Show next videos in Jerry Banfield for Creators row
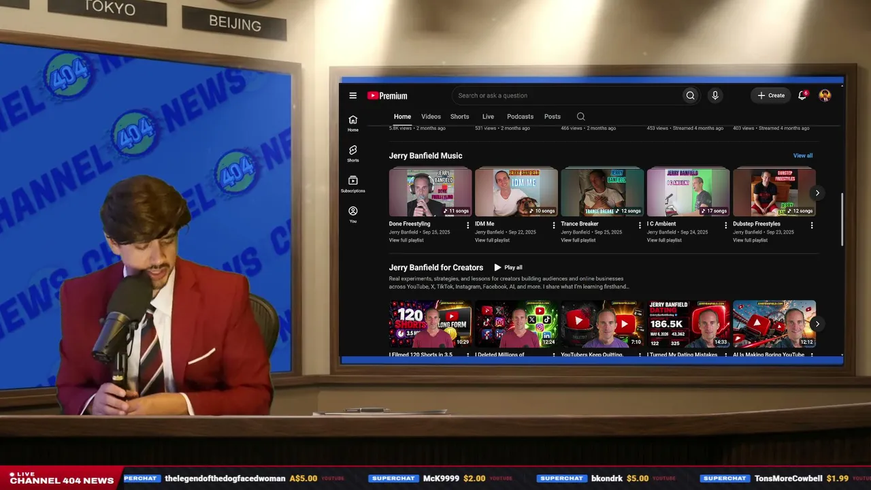 pos(817,324)
